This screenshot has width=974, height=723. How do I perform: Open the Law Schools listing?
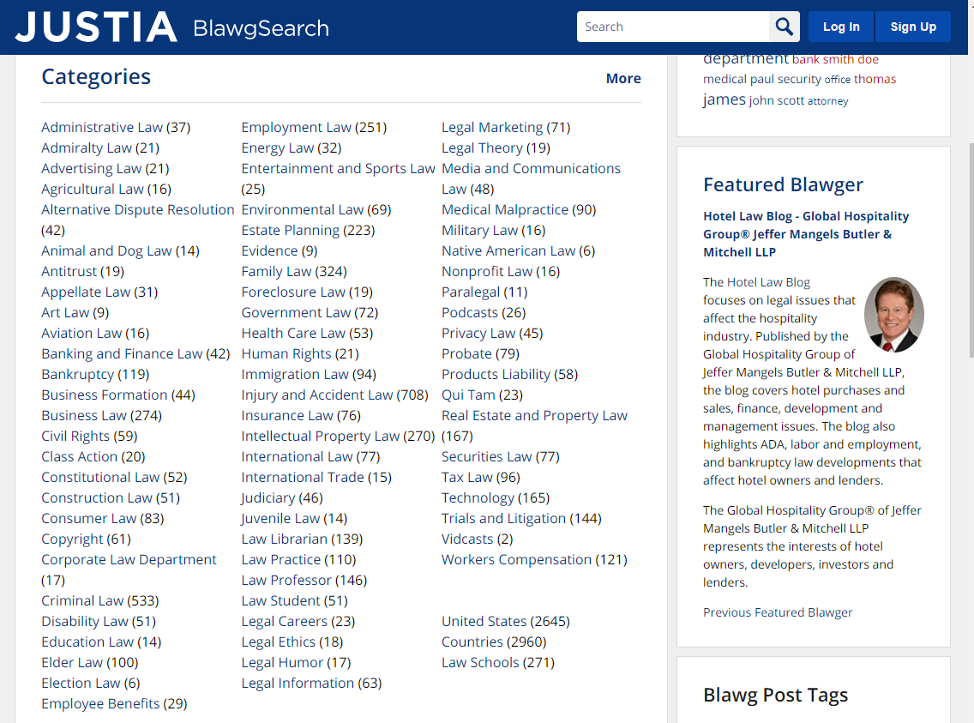(x=480, y=662)
